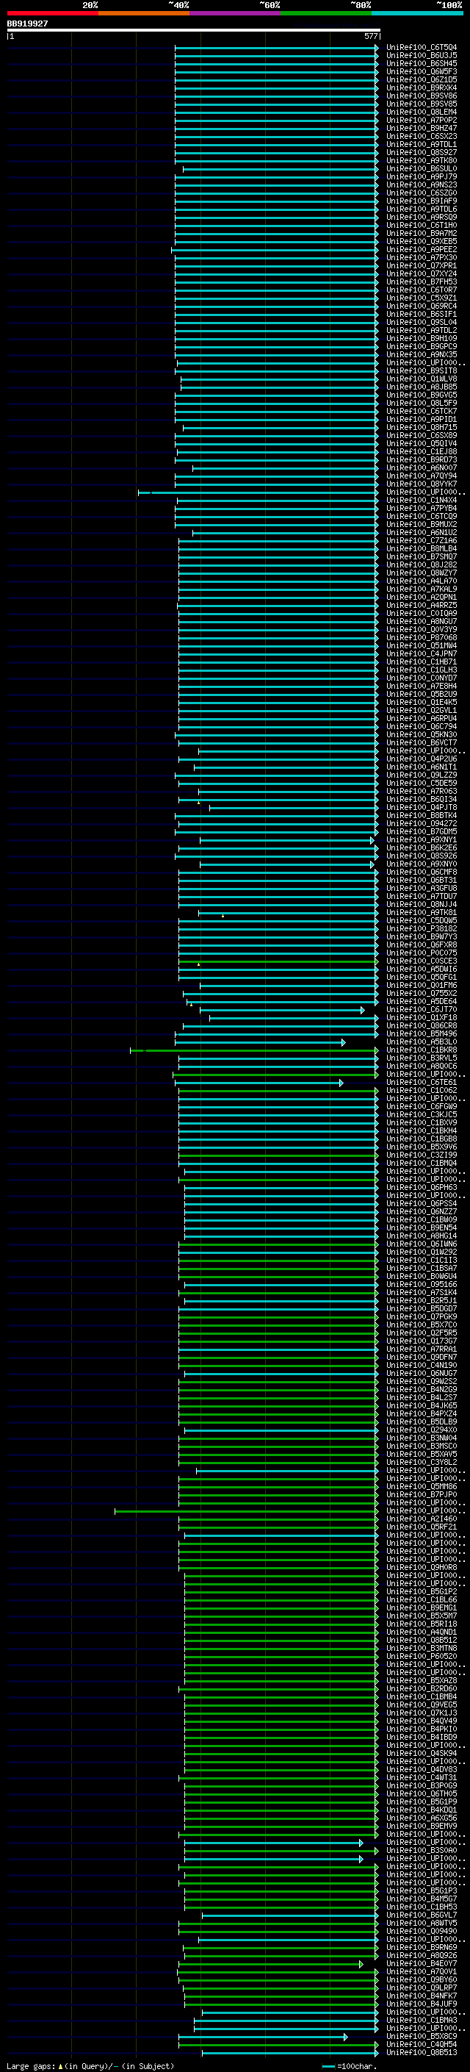Select hit label UniRef100_Q6CMF8
Viewport: 470px width, 2072px height.
[x=422, y=872]
